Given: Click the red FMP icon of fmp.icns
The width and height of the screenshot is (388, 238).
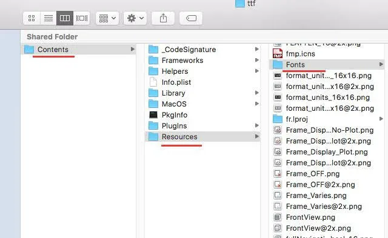Looking at the screenshot, I should pyautogui.click(x=278, y=54).
